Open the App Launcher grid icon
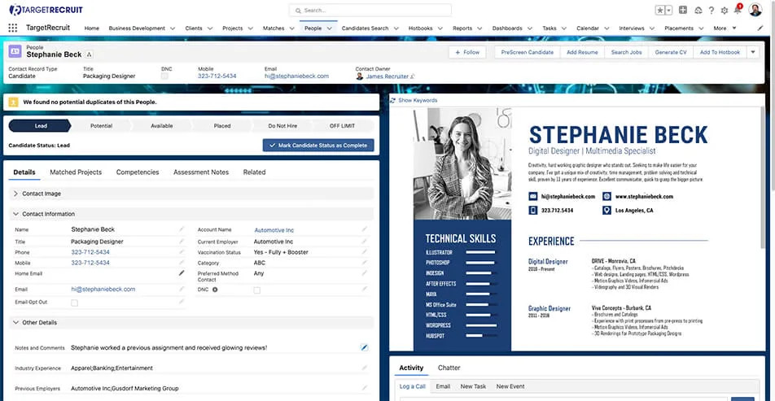Image resolution: width=775 pixels, height=401 pixels. (12, 28)
